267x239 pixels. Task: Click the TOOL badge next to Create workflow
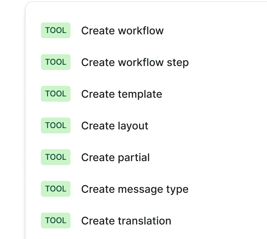[55, 30]
